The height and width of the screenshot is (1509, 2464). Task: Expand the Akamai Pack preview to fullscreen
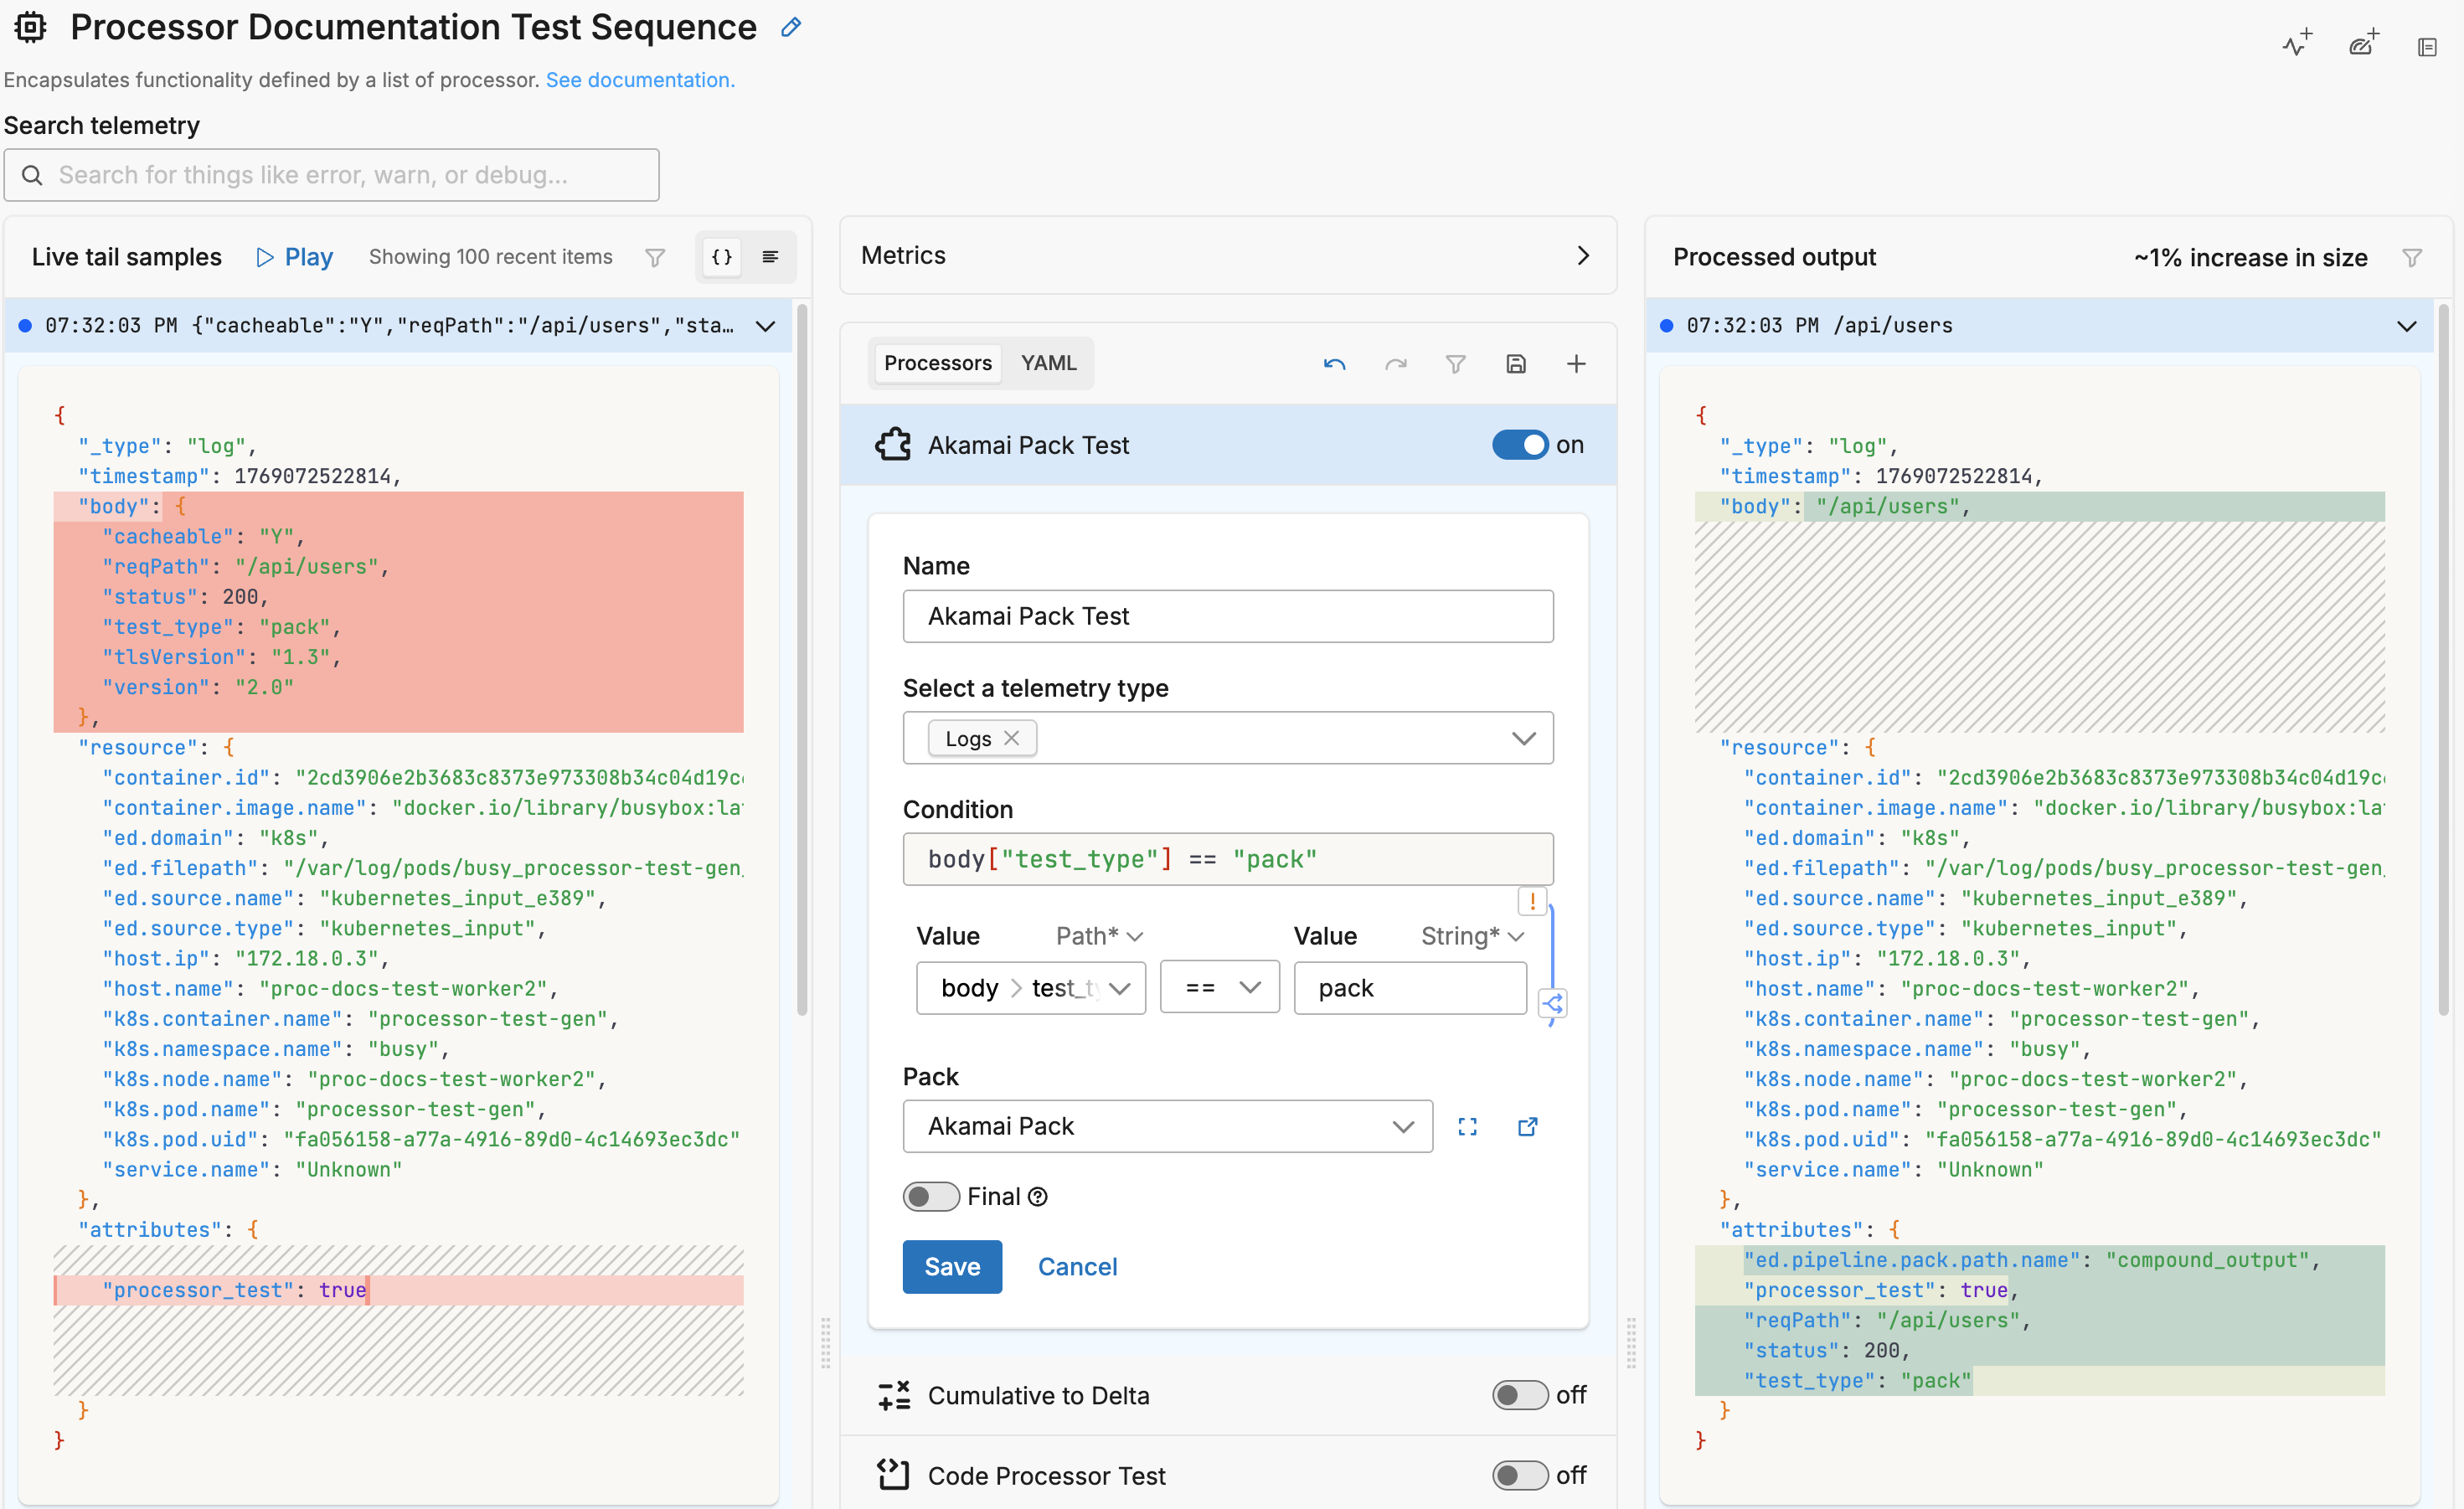1467,1126
